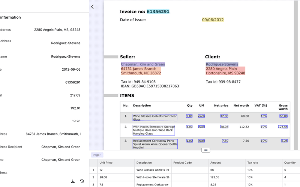Select Unit Price cell 28.08

click(116, 177)
